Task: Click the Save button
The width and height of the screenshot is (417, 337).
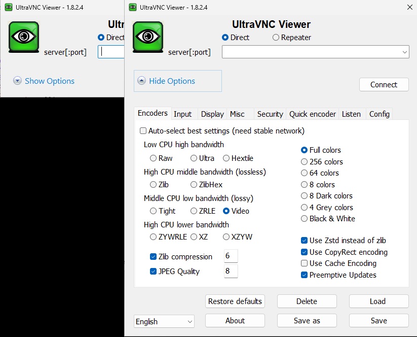Action: 378,320
